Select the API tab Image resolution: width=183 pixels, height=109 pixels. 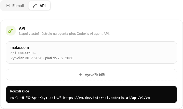pyautogui.click(x=39, y=6)
